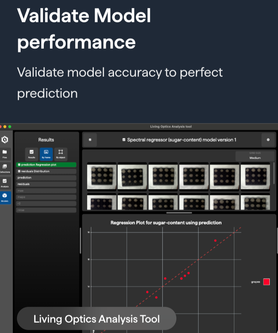Click the divider handle below thumbnail grid
Image resolution: width=278 pixels, height=333 pixels.
pyautogui.click(x=179, y=213)
